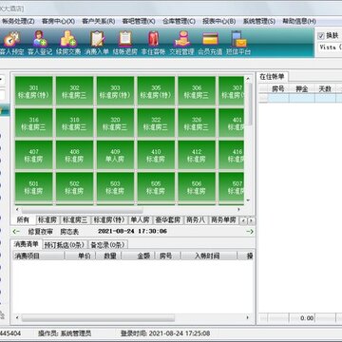This screenshot has height=342, width=342.
Task: Expand hidden room-type tabs with right arrow
Action: (x=251, y=220)
